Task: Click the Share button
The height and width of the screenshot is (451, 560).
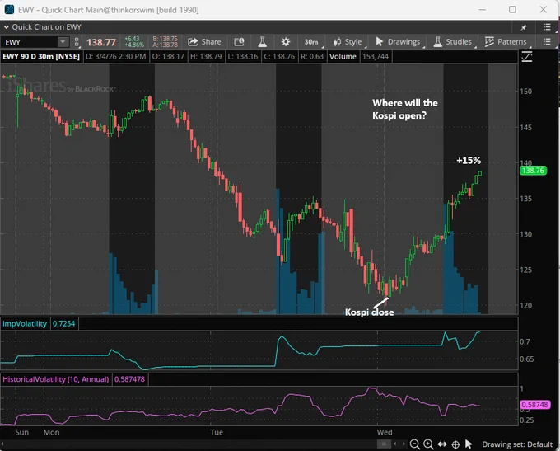Action: [x=204, y=42]
